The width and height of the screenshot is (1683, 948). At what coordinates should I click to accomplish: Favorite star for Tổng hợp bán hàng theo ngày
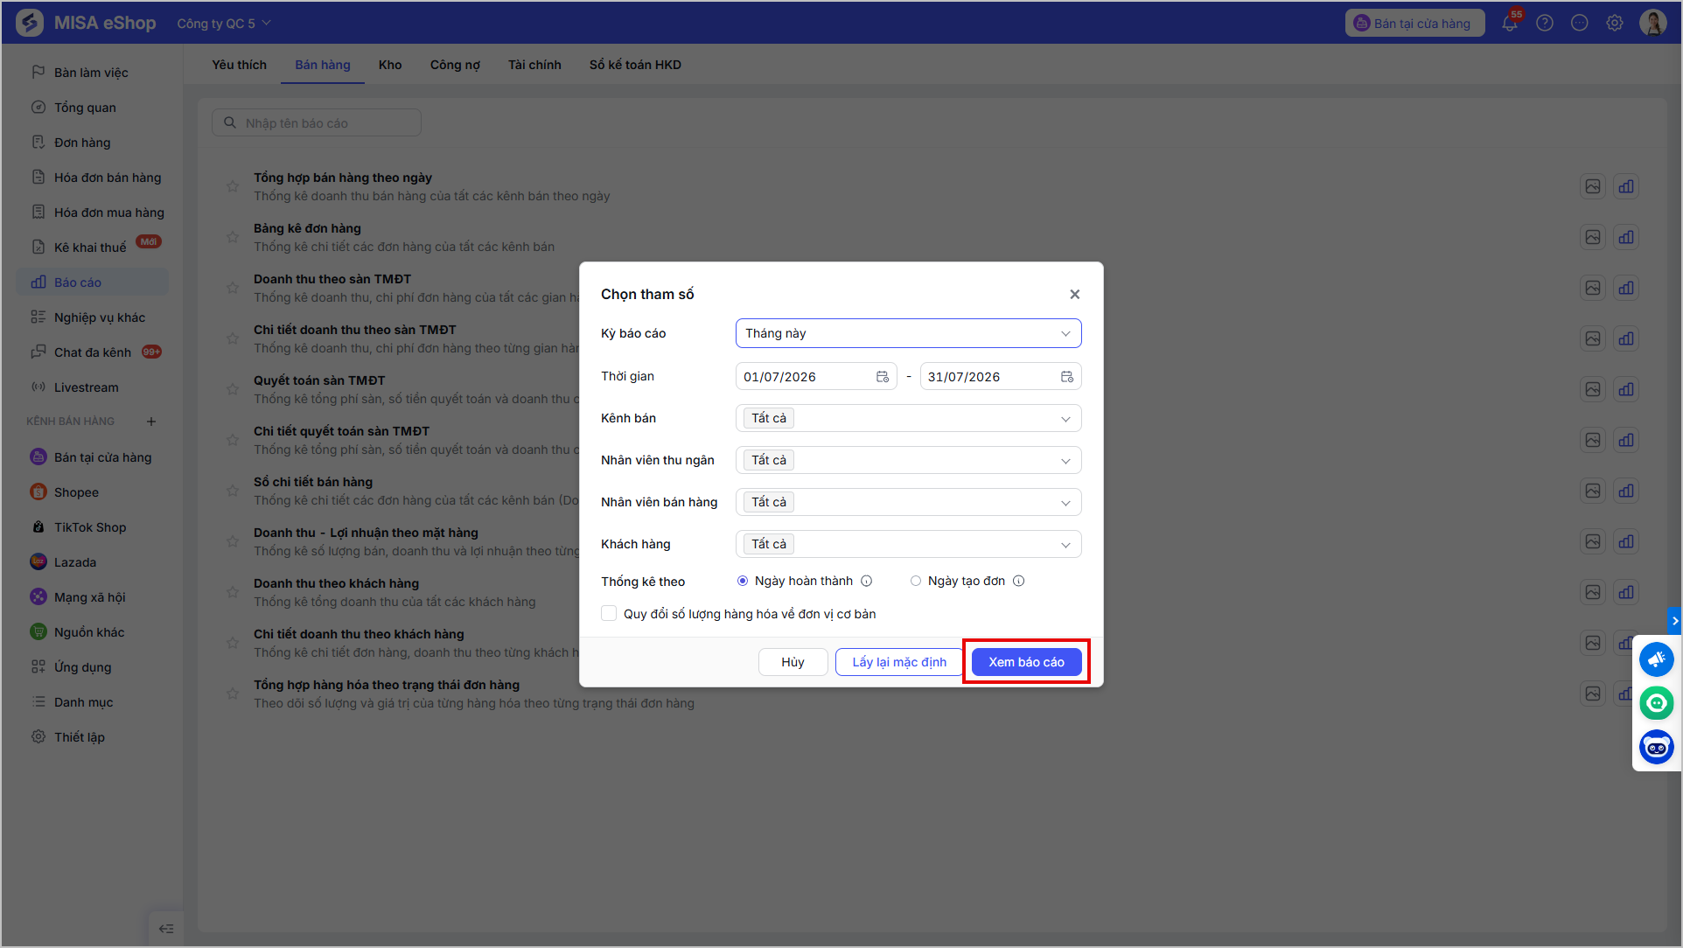[233, 186]
